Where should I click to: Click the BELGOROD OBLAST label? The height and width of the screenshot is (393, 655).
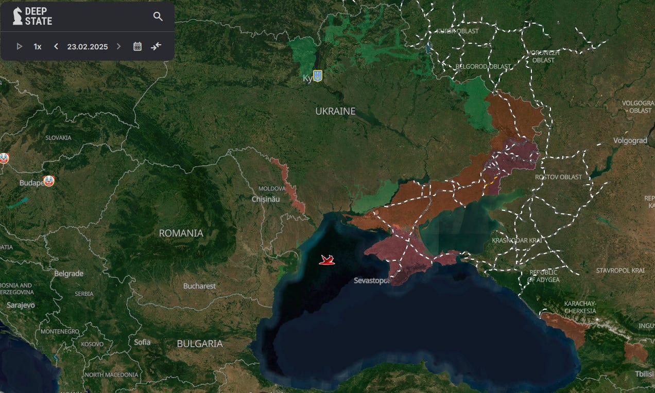tap(483, 66)
